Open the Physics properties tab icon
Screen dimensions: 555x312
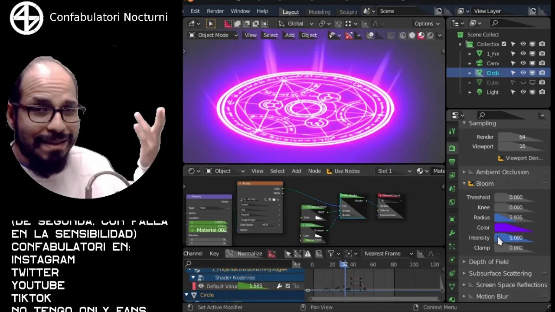coord(452,260)
